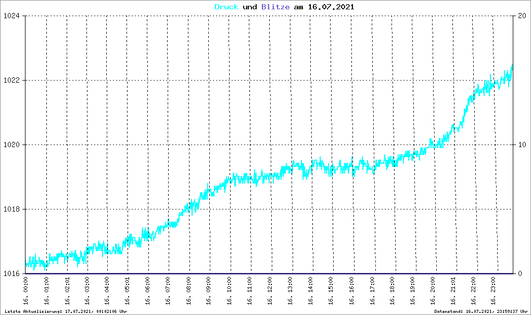Click the '16. 01:00' time axis label

click(46, 291)
